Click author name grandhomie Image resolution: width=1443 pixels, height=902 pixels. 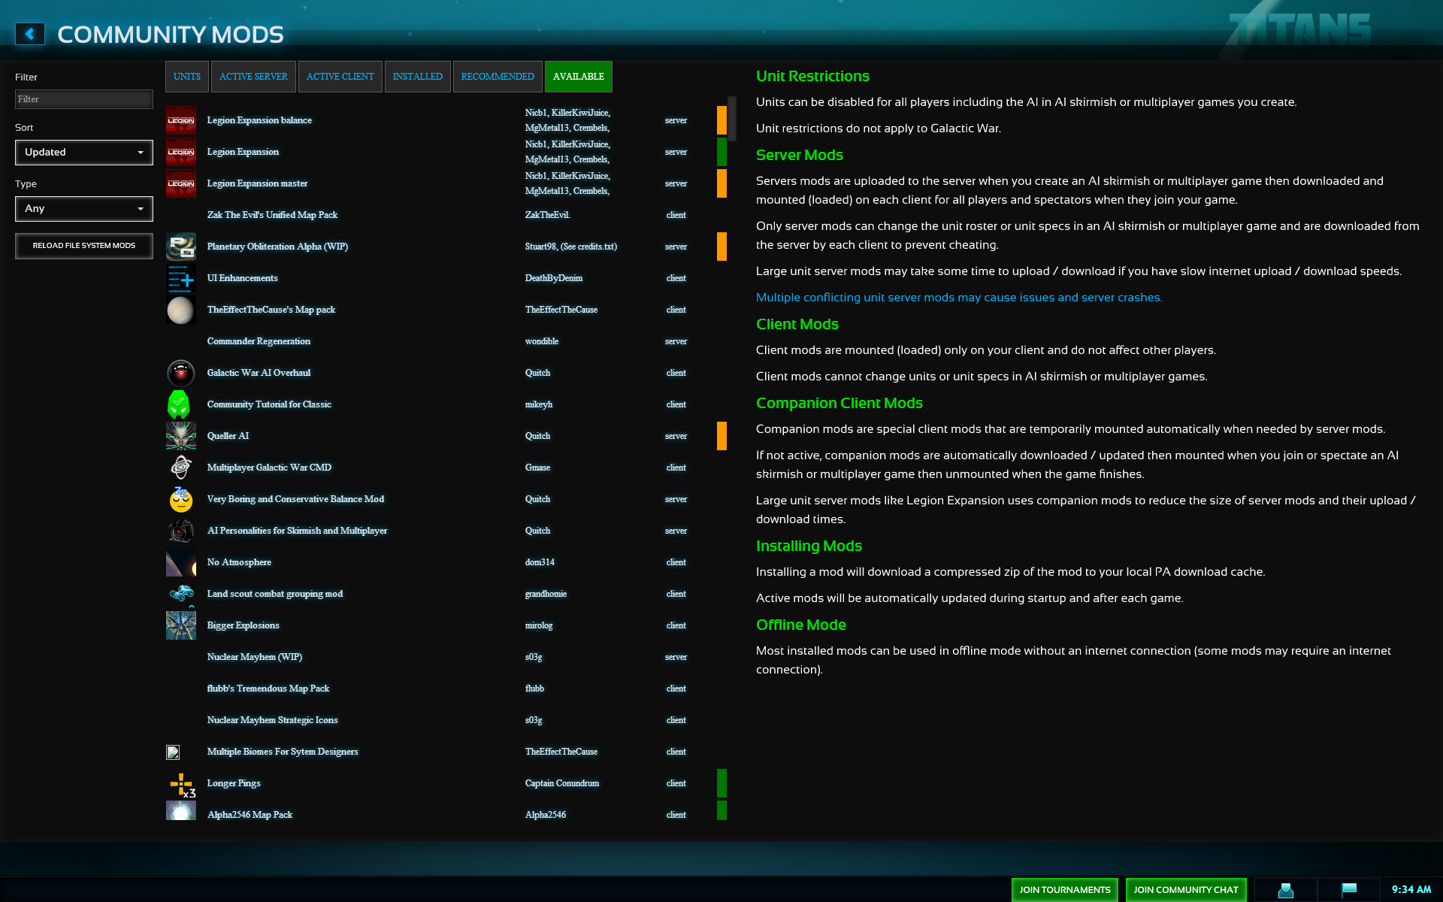click(546, 594)
